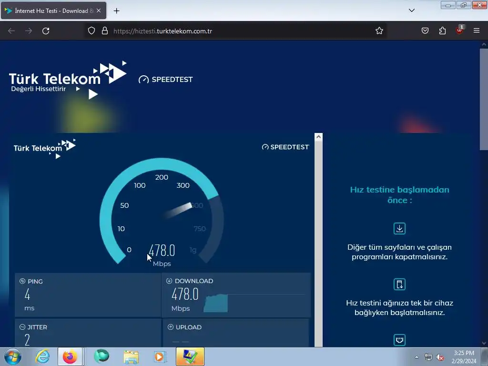Screen dimensions: 488x366
Task: Click the highlighted warning-monitor taskbar app
Action: coord(190,356)
